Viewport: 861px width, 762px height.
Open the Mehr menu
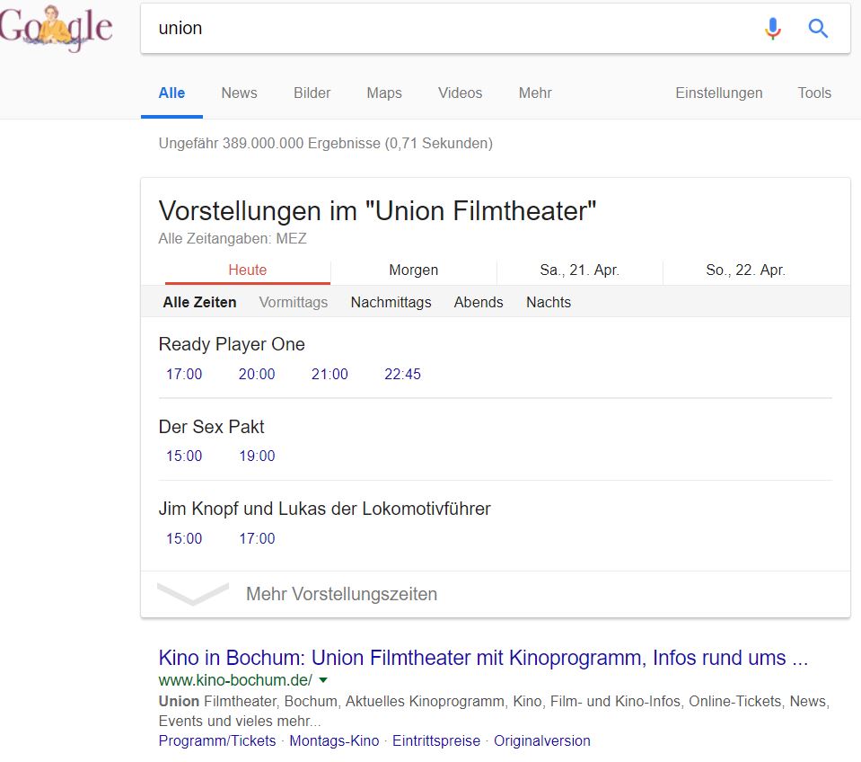click(535, 93)
